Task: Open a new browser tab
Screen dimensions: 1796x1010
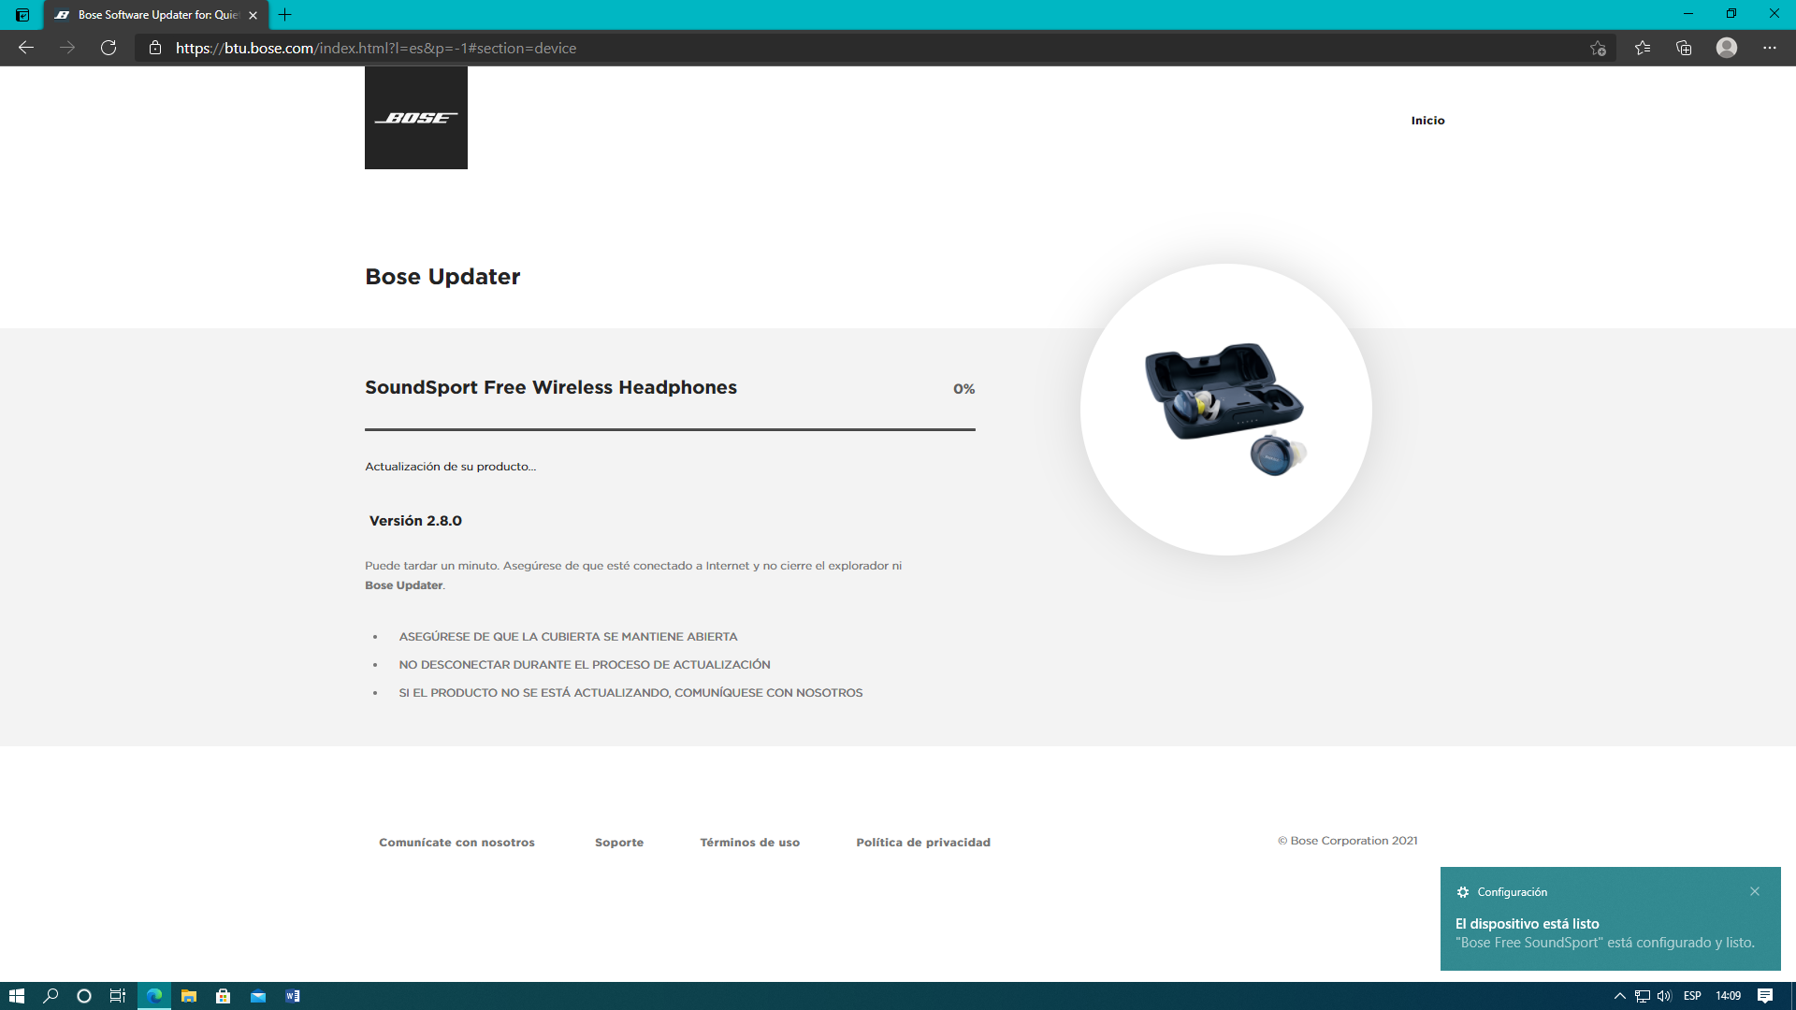Action: click(x=285, y=15)
